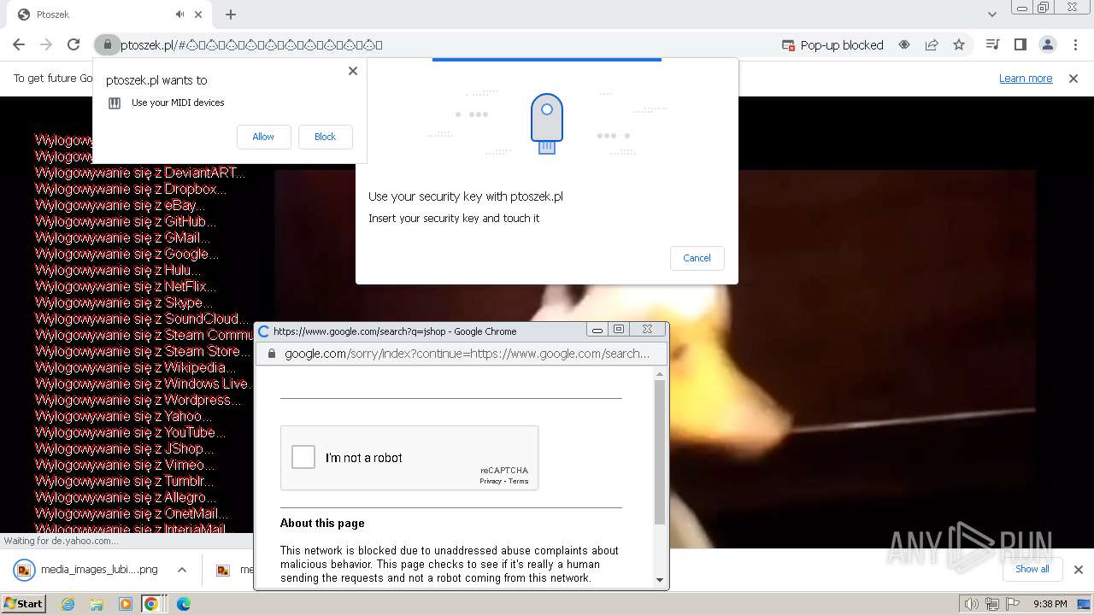This screenshot has height=615, width=1094.
Task: Reload the ptoszek.pl page
Action: [74, 44]
